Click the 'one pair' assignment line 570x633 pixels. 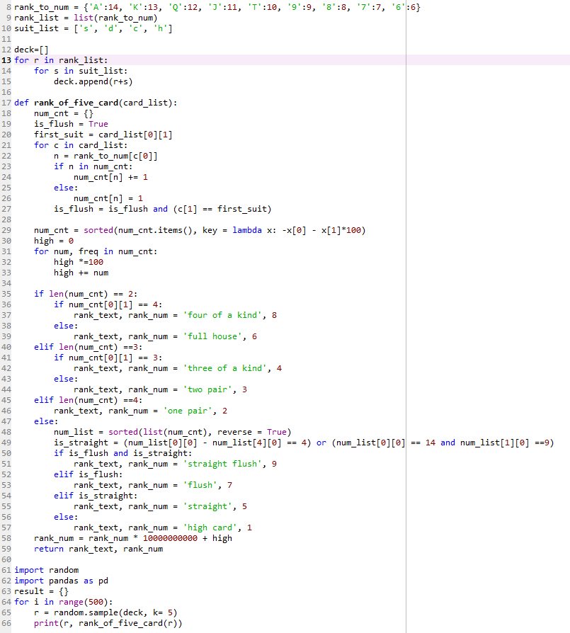click(140, 411)
